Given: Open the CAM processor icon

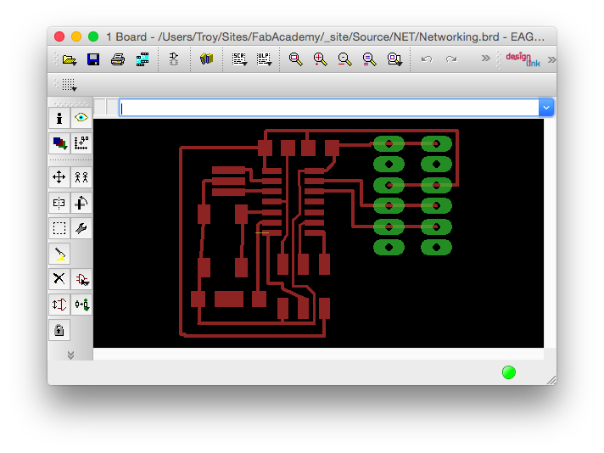Looking at the screenshot, I should tap(143, 59).
